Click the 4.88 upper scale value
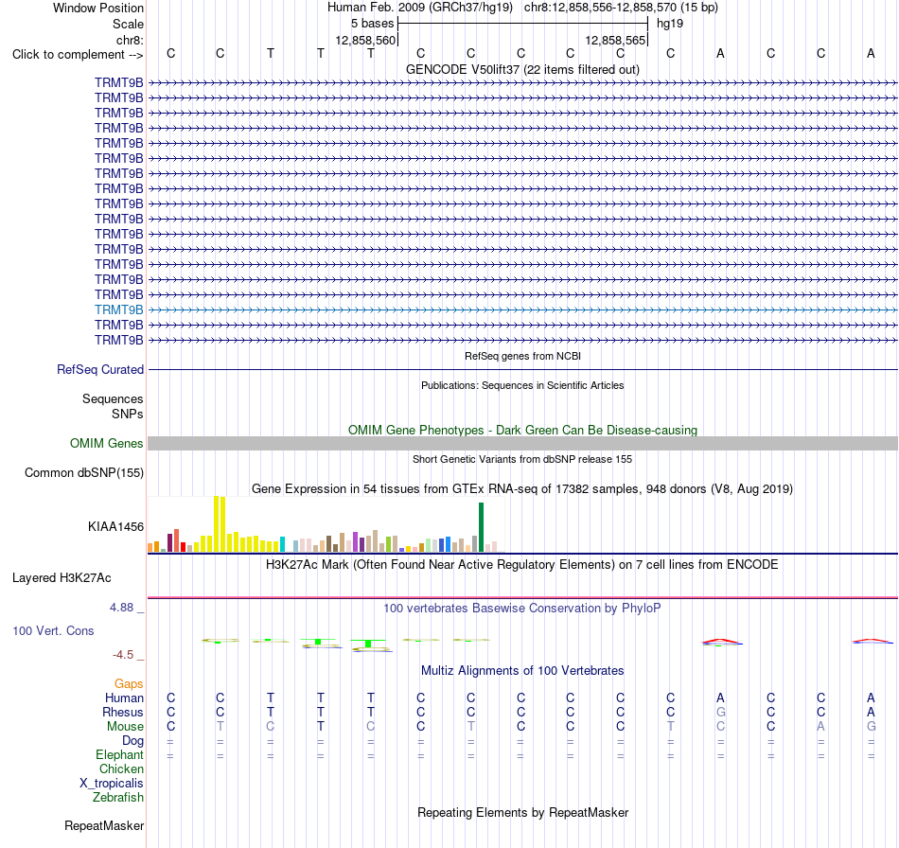Screen dimensions: 899x848 pos(121,608)
